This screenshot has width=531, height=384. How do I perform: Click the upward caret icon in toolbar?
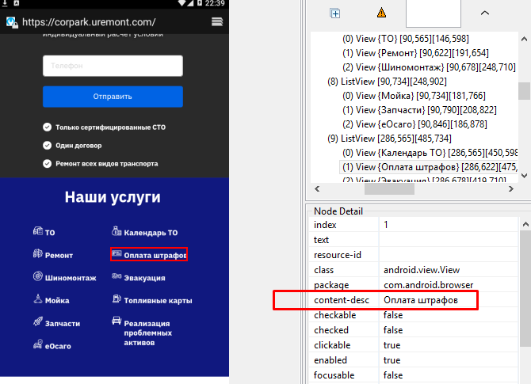coord(485,13)
